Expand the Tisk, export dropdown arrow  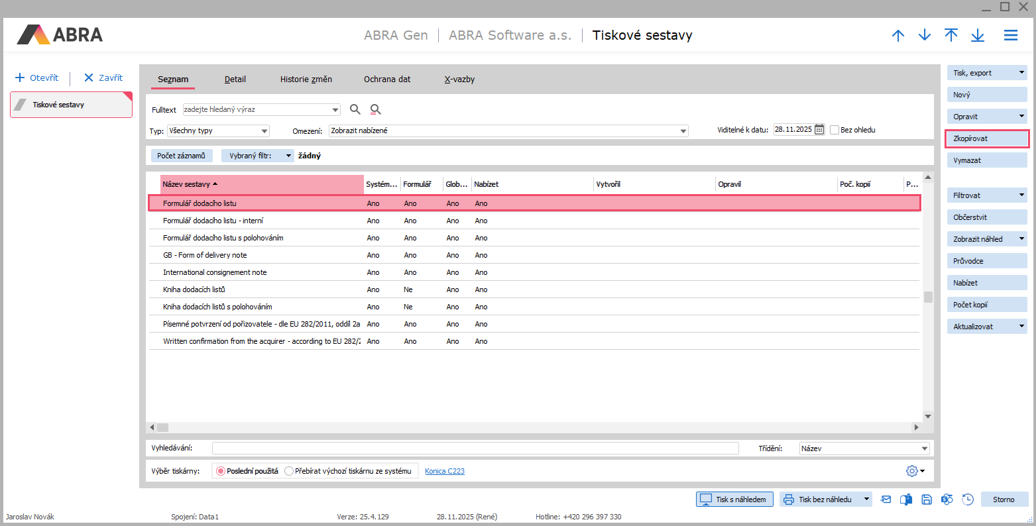[1021, 73]
